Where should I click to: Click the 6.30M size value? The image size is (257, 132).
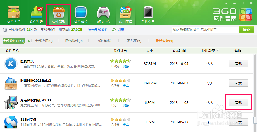pos(150,102)
